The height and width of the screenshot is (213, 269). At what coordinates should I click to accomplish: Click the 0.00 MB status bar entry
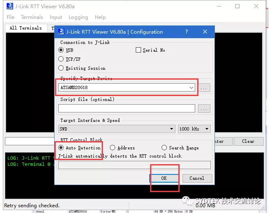pyautogui.click(x=205, y=206)
